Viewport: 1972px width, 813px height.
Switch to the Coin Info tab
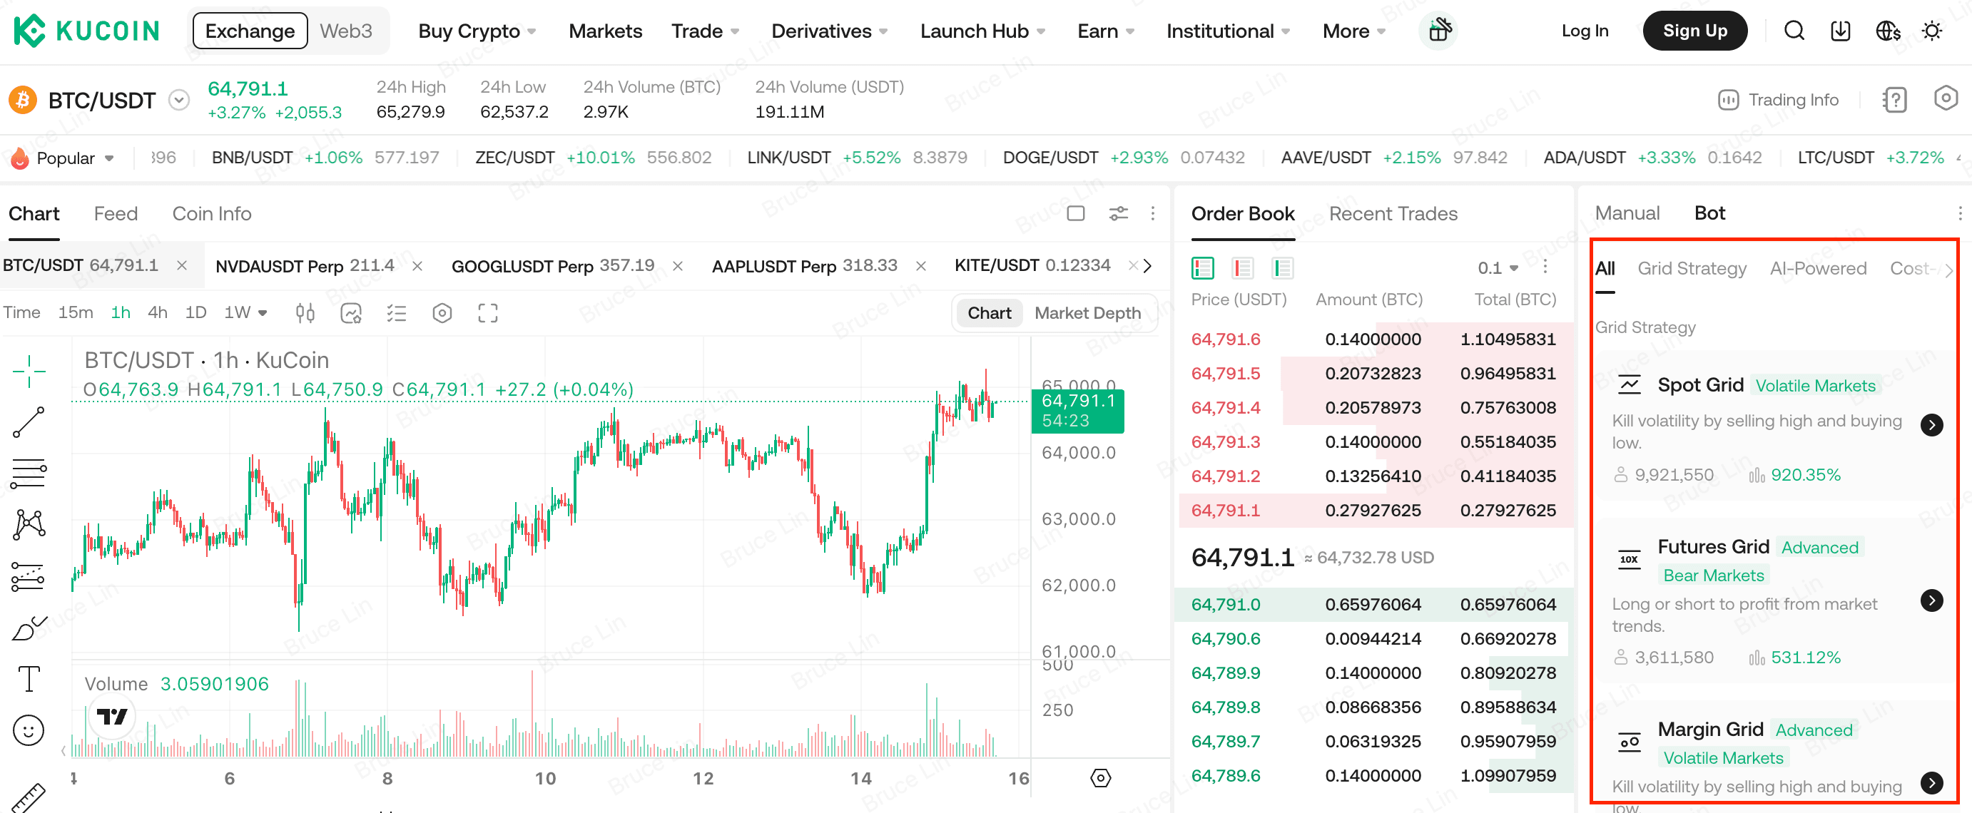pyautogui.click(x=211, y=213)
